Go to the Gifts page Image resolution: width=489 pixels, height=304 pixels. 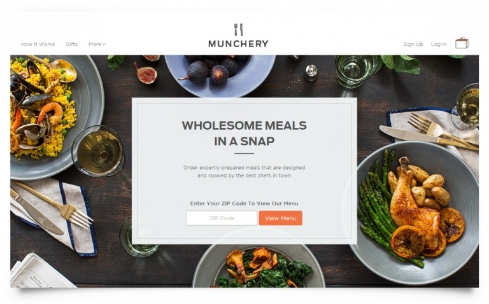(x=71, y=45)
